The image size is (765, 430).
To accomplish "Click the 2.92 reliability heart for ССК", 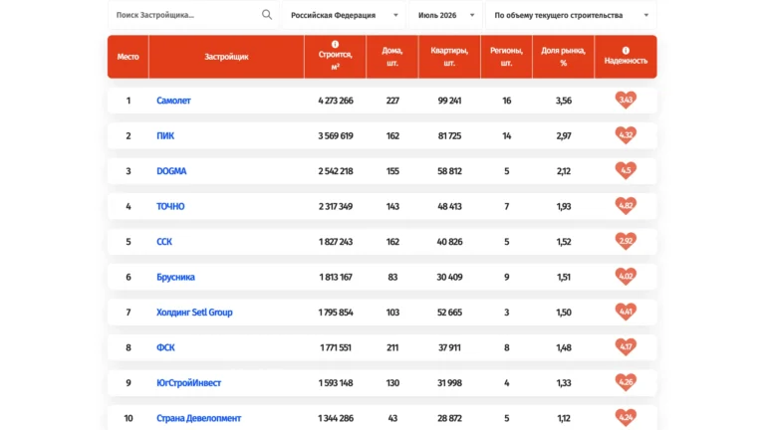I will click(626, 241).
